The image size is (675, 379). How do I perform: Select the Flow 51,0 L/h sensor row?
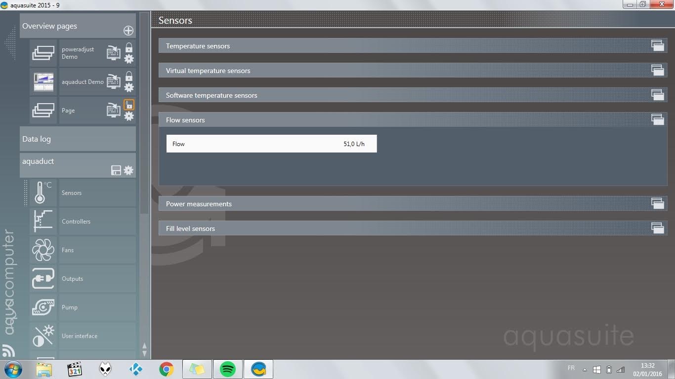(x=271, y=144)
